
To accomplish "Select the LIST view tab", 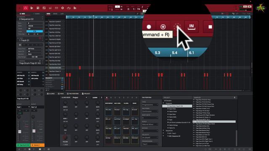I will [62, 14].
